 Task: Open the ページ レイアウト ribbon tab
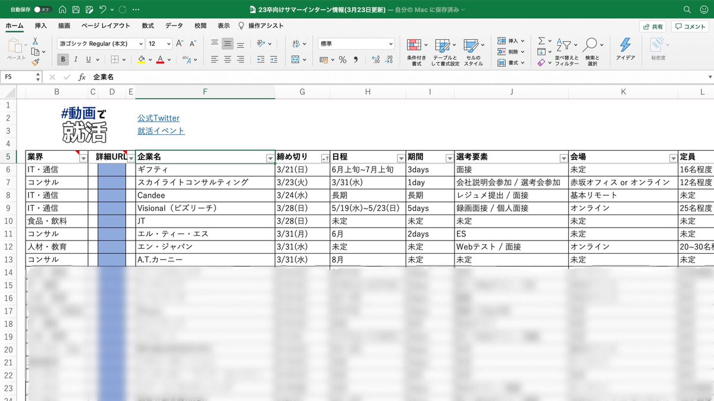click(x=105, y=26)
